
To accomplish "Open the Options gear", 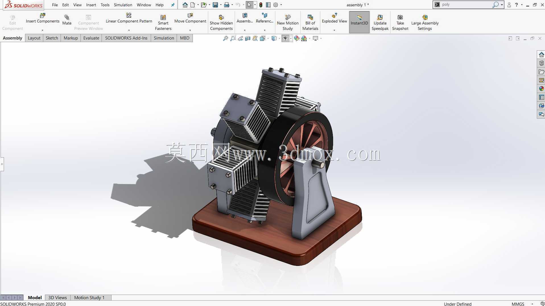I will pos(276,5).
